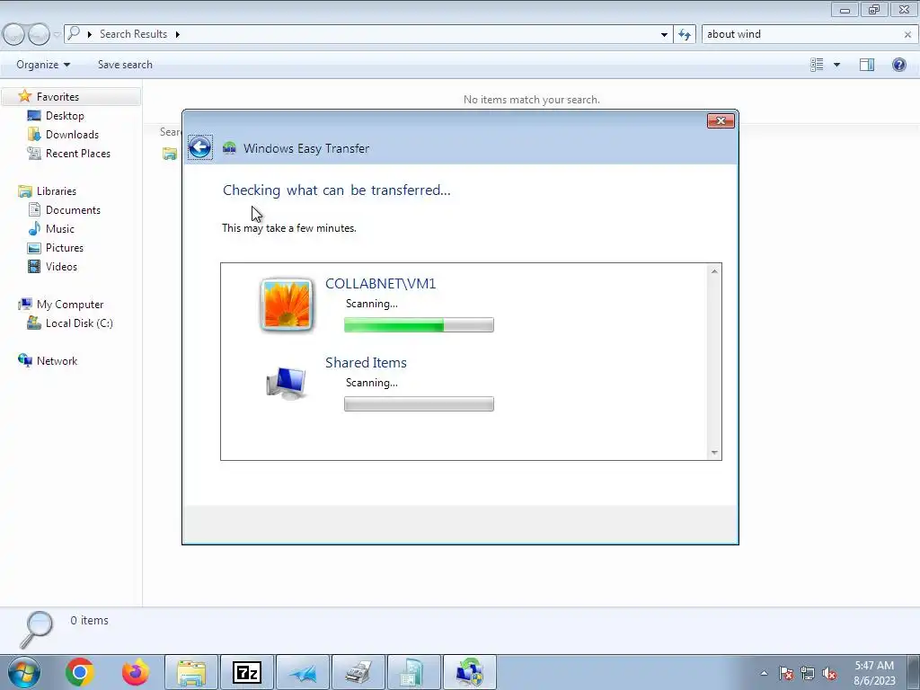This screenshot has height=690, width=920.
Task: Open the printer/fax app on taskbar
Action: pos(358,672)
